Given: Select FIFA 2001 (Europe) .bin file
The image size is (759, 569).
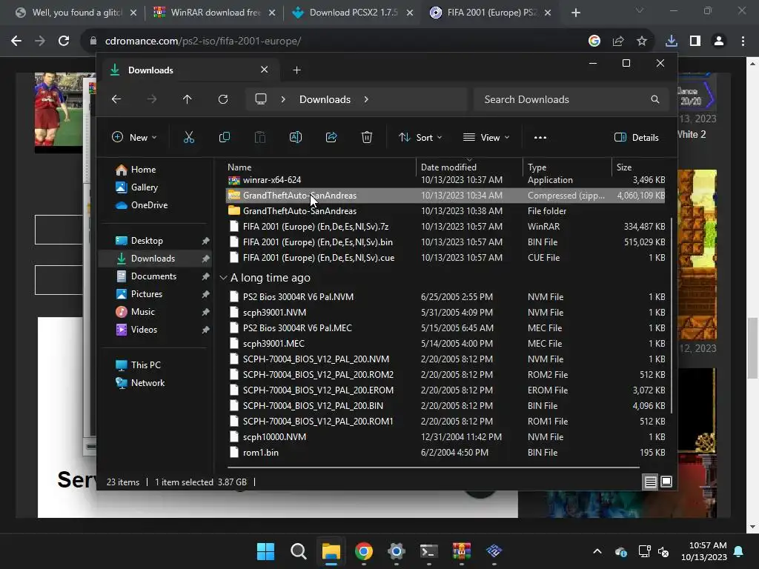Looking at the screenshot, I should [445, 242].
